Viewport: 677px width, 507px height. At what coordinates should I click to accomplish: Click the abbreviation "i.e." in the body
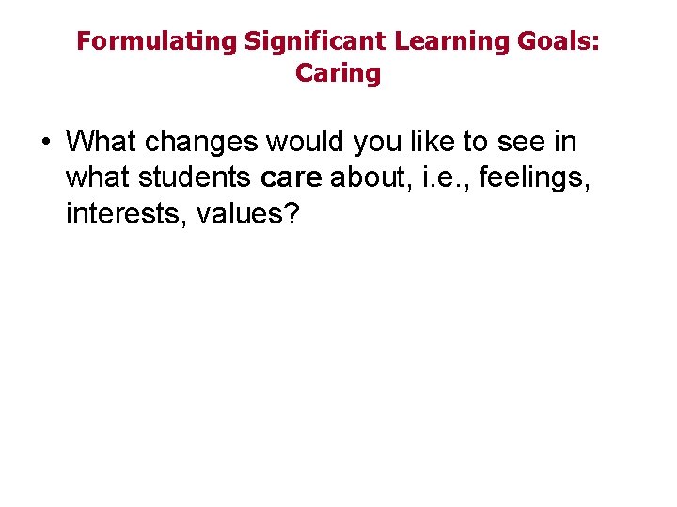446,178
